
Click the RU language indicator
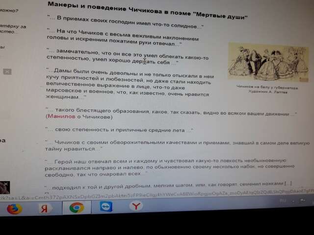tap(283, 201)
